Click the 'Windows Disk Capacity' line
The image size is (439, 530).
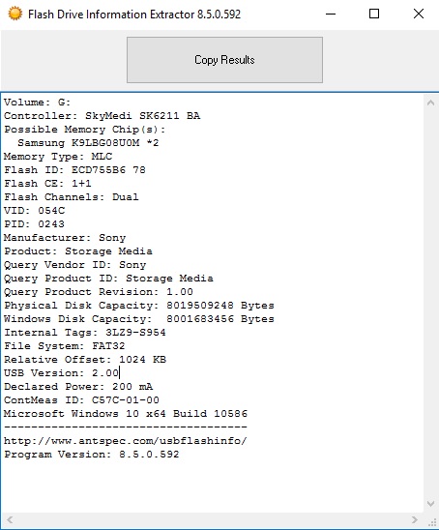click(x=139, y=319)
